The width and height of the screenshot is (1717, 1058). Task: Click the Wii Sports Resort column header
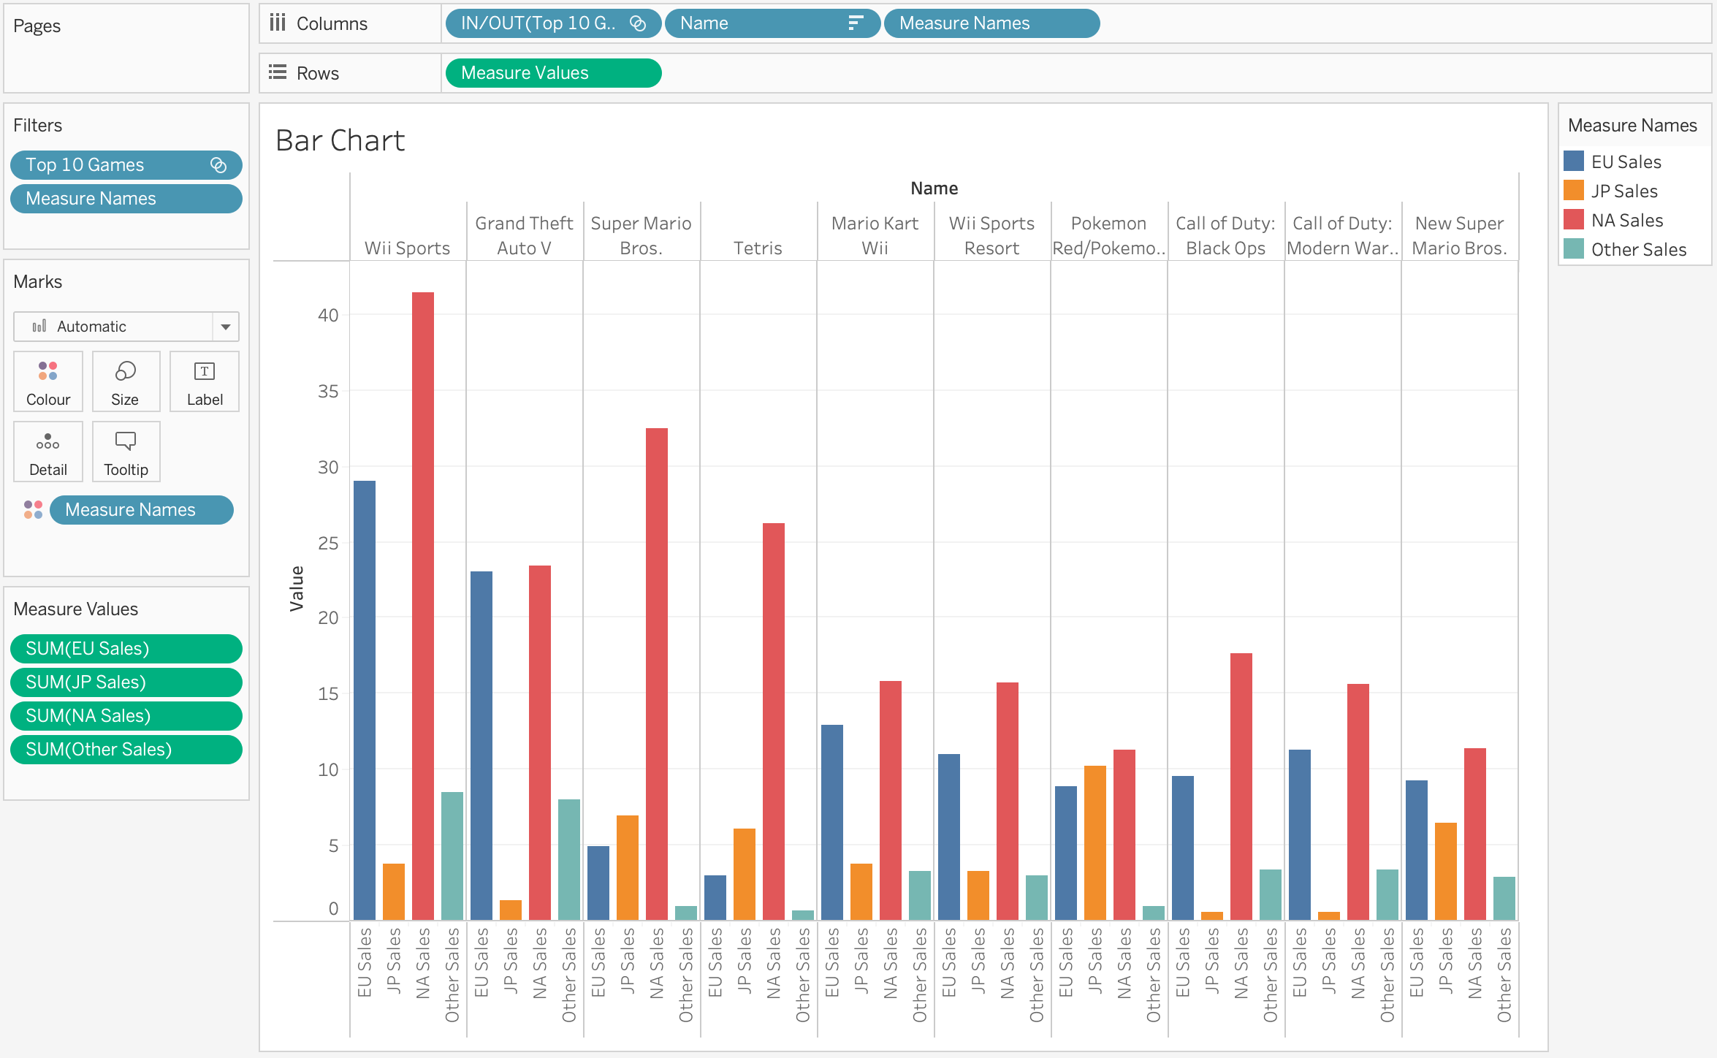[x=992, y=235]
